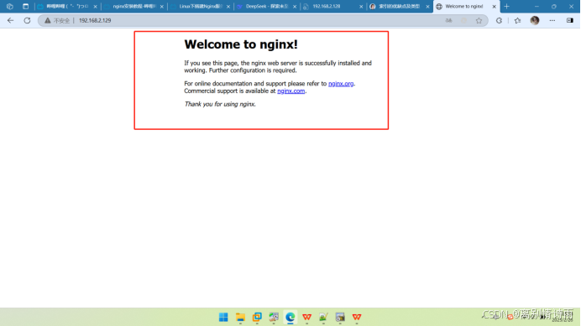Screen dimensions: 581x326
Task: Open the VMware Workstation taskbar icon
Action: pos(257,317)
